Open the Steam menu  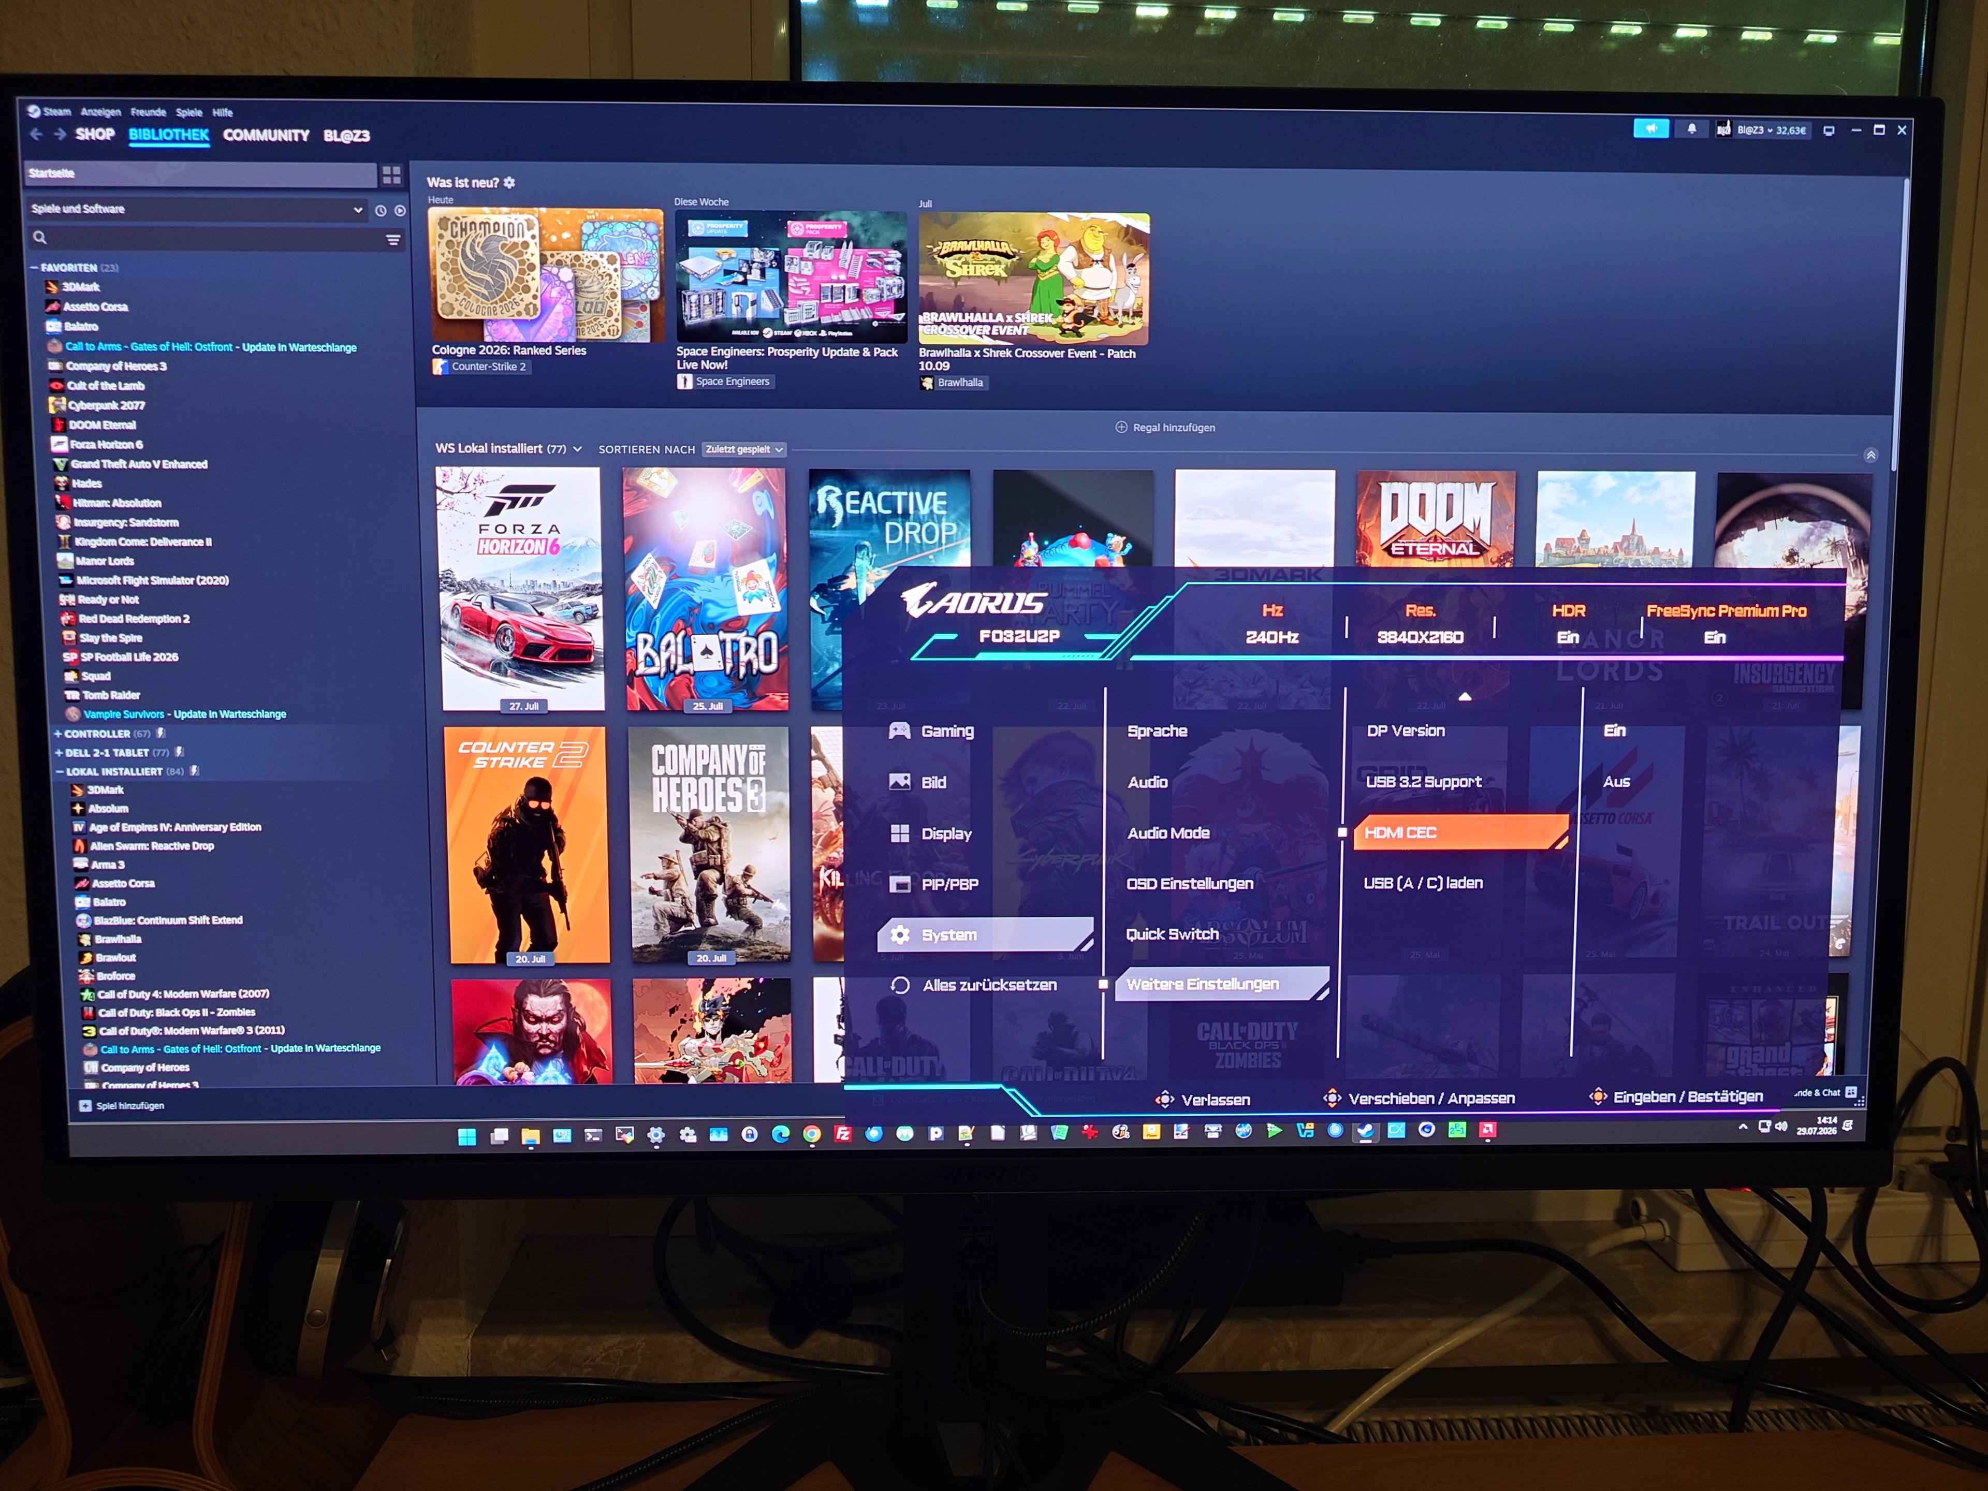tap(56, 112)
